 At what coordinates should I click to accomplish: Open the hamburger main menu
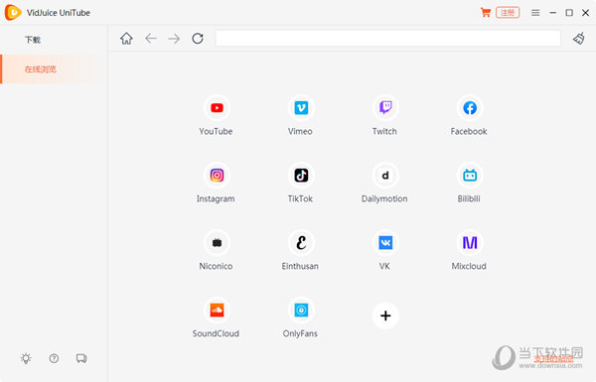(x=535, y=13)
